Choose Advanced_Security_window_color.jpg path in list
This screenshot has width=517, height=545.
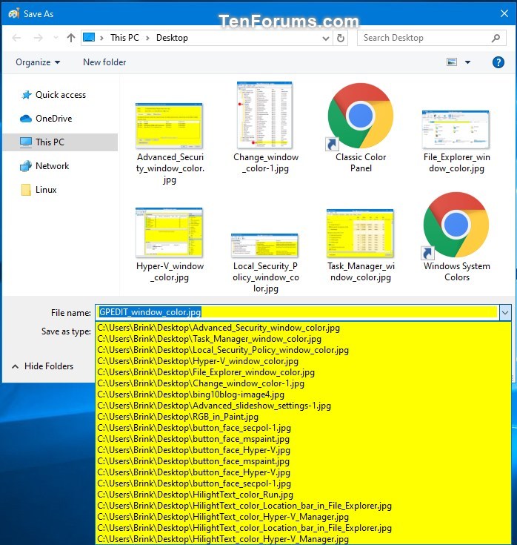303,328
